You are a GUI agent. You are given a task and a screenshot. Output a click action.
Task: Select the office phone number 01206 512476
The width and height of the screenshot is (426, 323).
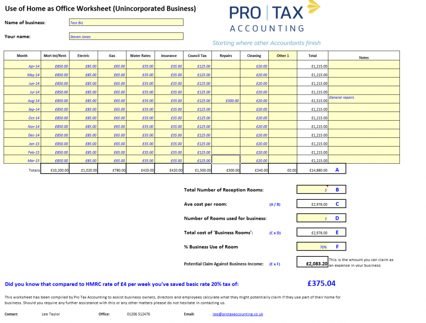coord(139,314)
